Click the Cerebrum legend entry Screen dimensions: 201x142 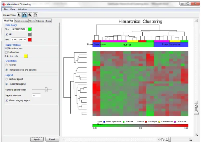click(180, 121)
